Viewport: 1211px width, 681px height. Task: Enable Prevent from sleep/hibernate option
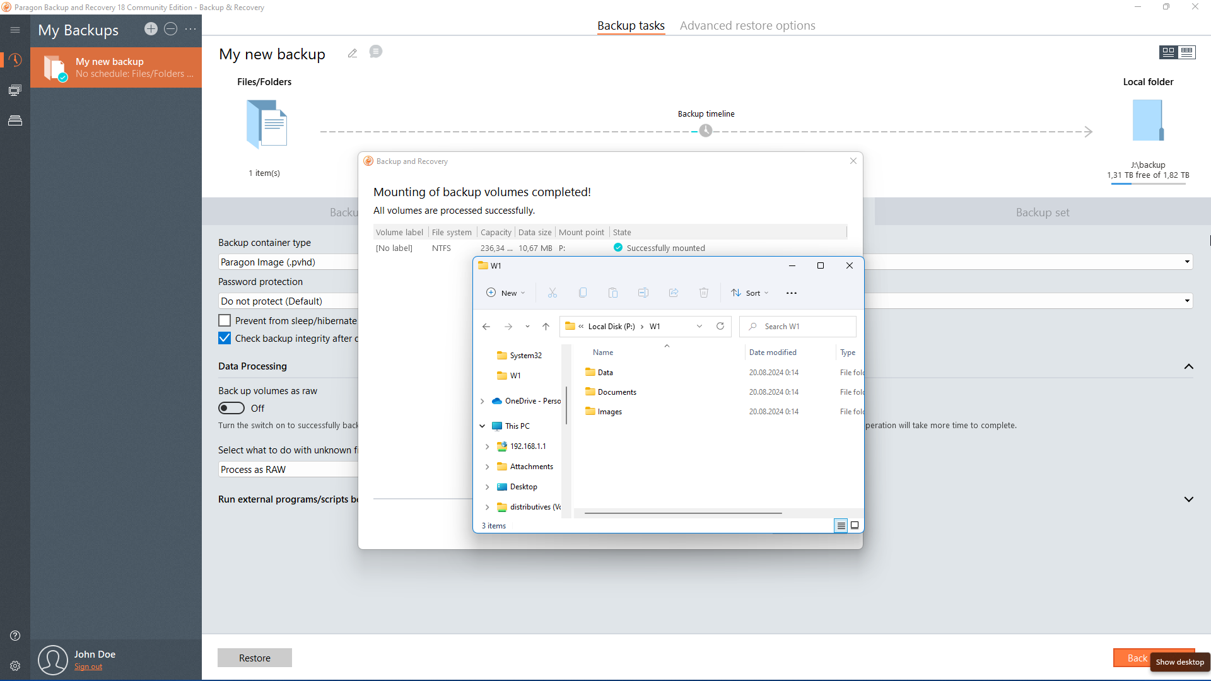pyautogui.click(x=225, y=320)
